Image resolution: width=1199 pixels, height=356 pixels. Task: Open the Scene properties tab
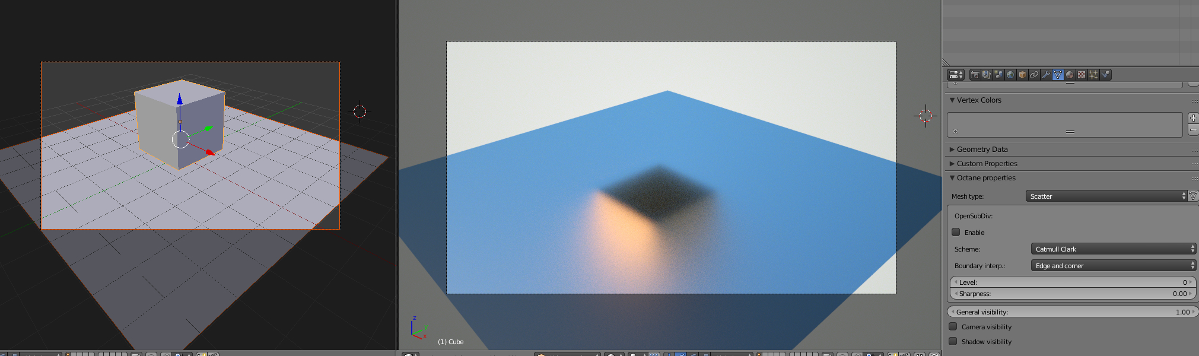(998, 75)
